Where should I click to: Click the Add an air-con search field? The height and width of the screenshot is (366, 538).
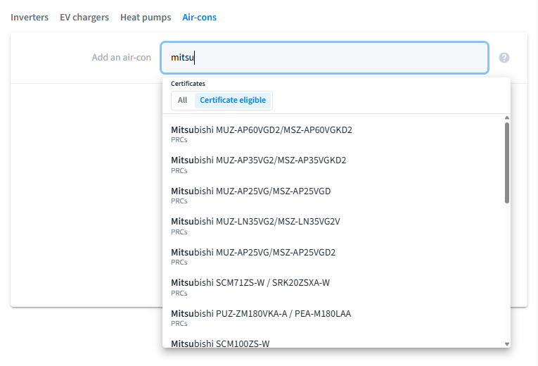324,58
